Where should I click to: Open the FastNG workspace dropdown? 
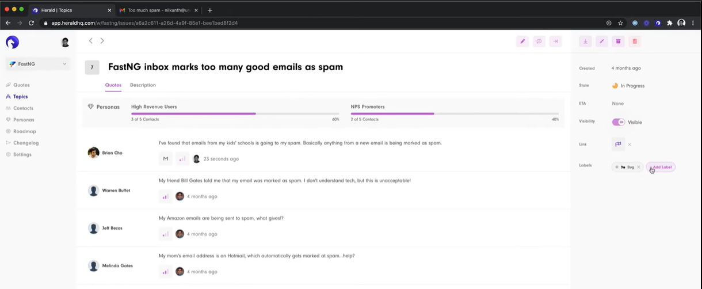38,64
